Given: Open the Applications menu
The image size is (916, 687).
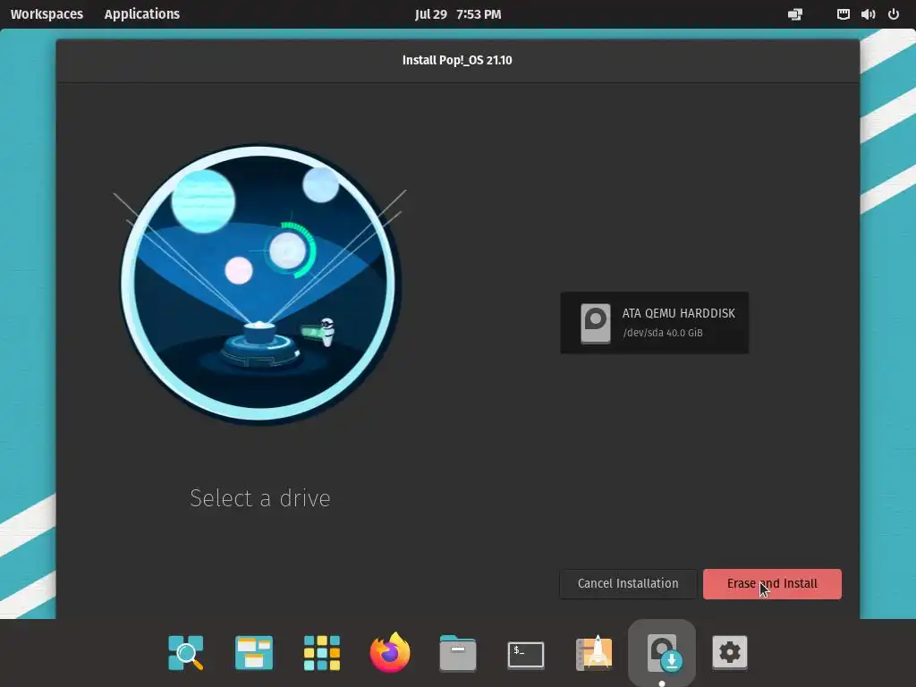Looking at the screenshot, I should click(x=142, y=14).
